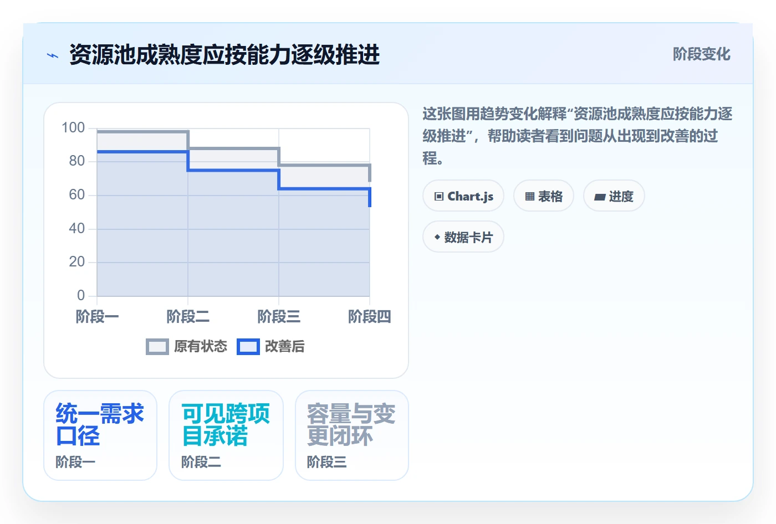
Task: Toggle the 改善后 legend swatch
Action: 248,347
